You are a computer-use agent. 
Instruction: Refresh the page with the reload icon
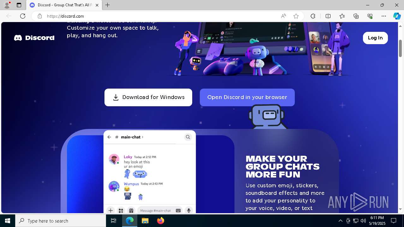click(23, 16)
